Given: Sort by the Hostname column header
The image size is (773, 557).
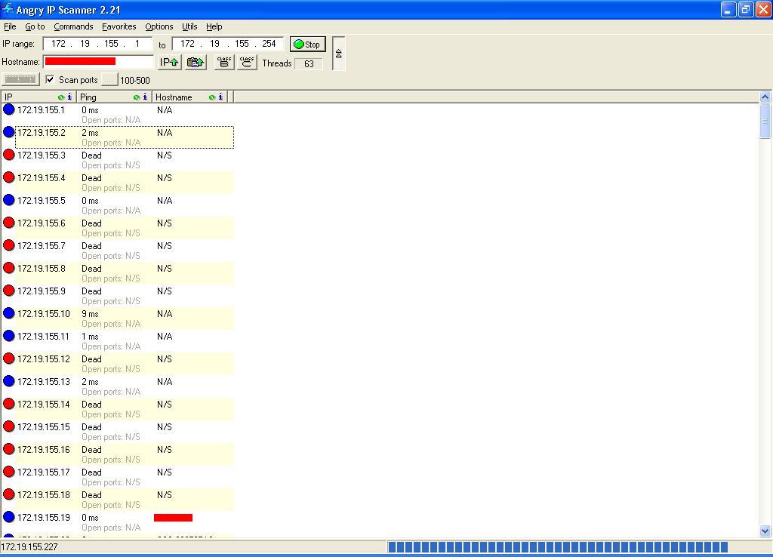Looking at the screenshot, I should pyautogui.click(x=189, y=97).
